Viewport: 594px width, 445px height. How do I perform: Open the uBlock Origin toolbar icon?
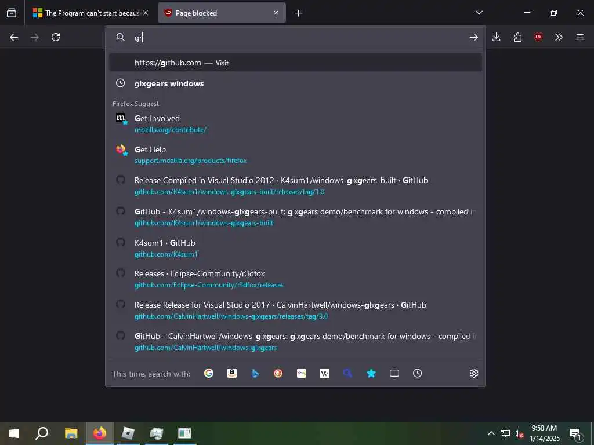(x=538, y=37)
